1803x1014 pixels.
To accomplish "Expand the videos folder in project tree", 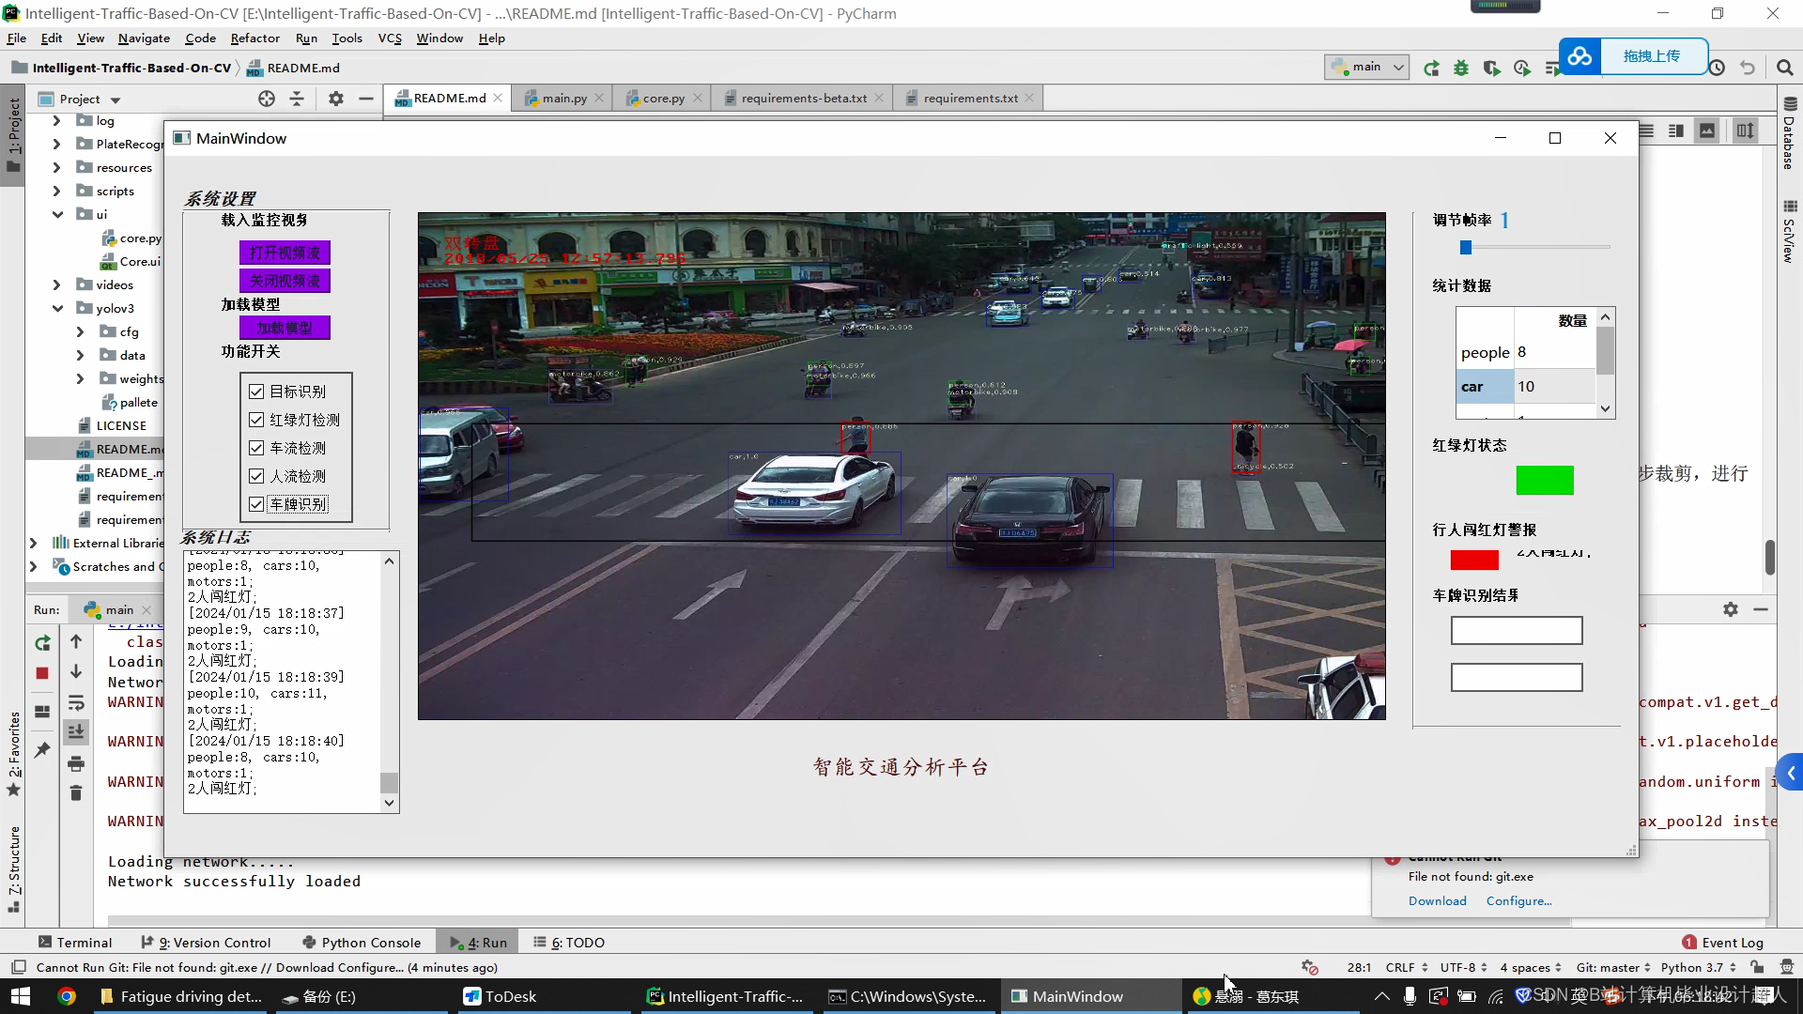I will [57, 284].
